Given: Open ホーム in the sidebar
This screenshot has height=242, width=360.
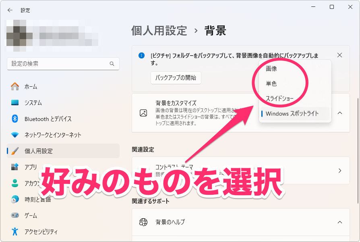Looking at the screenshot, I should click(63, 86).
